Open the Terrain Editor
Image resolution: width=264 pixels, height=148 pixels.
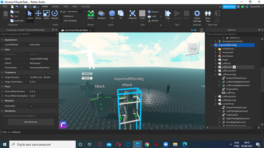[x=91, y=15]
